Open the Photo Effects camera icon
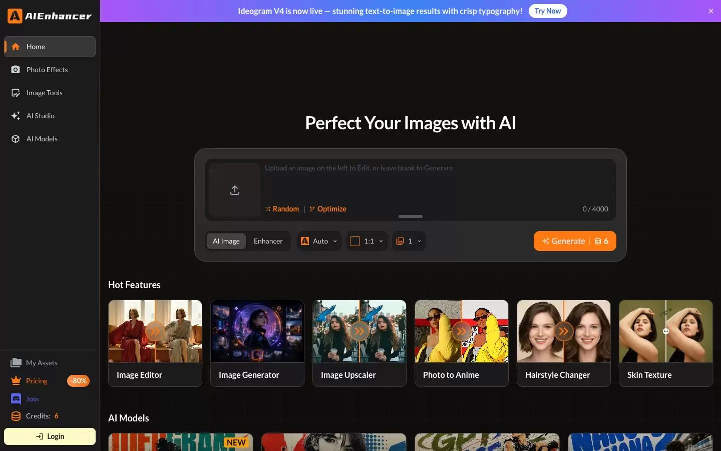The width and height of the screenshot is (721, 451). (x=16, y=70)
